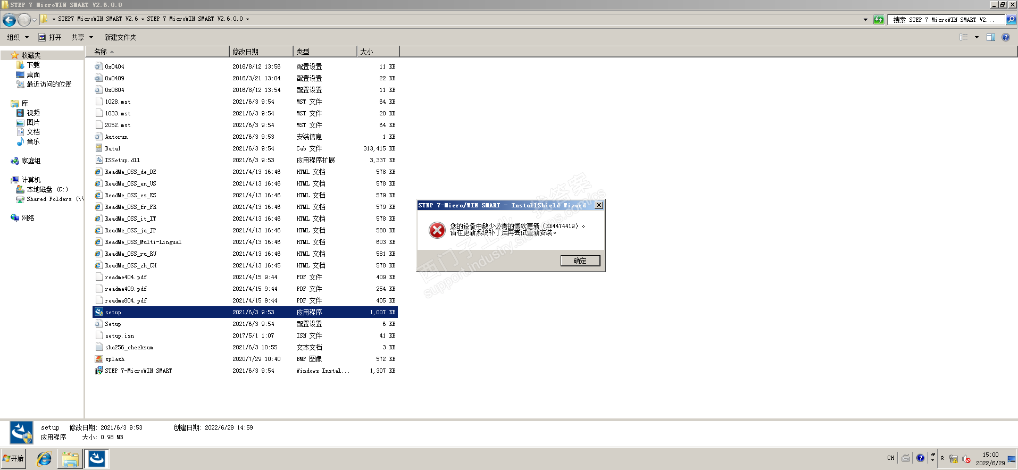Open the Music library icon
The image size is (1018, 470).
pos(20,141)
